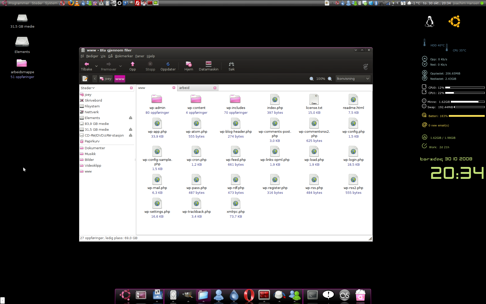The width and height of the screenshot is (486, 304).
Task: Open the Faner menu
Action: [140, 56]
